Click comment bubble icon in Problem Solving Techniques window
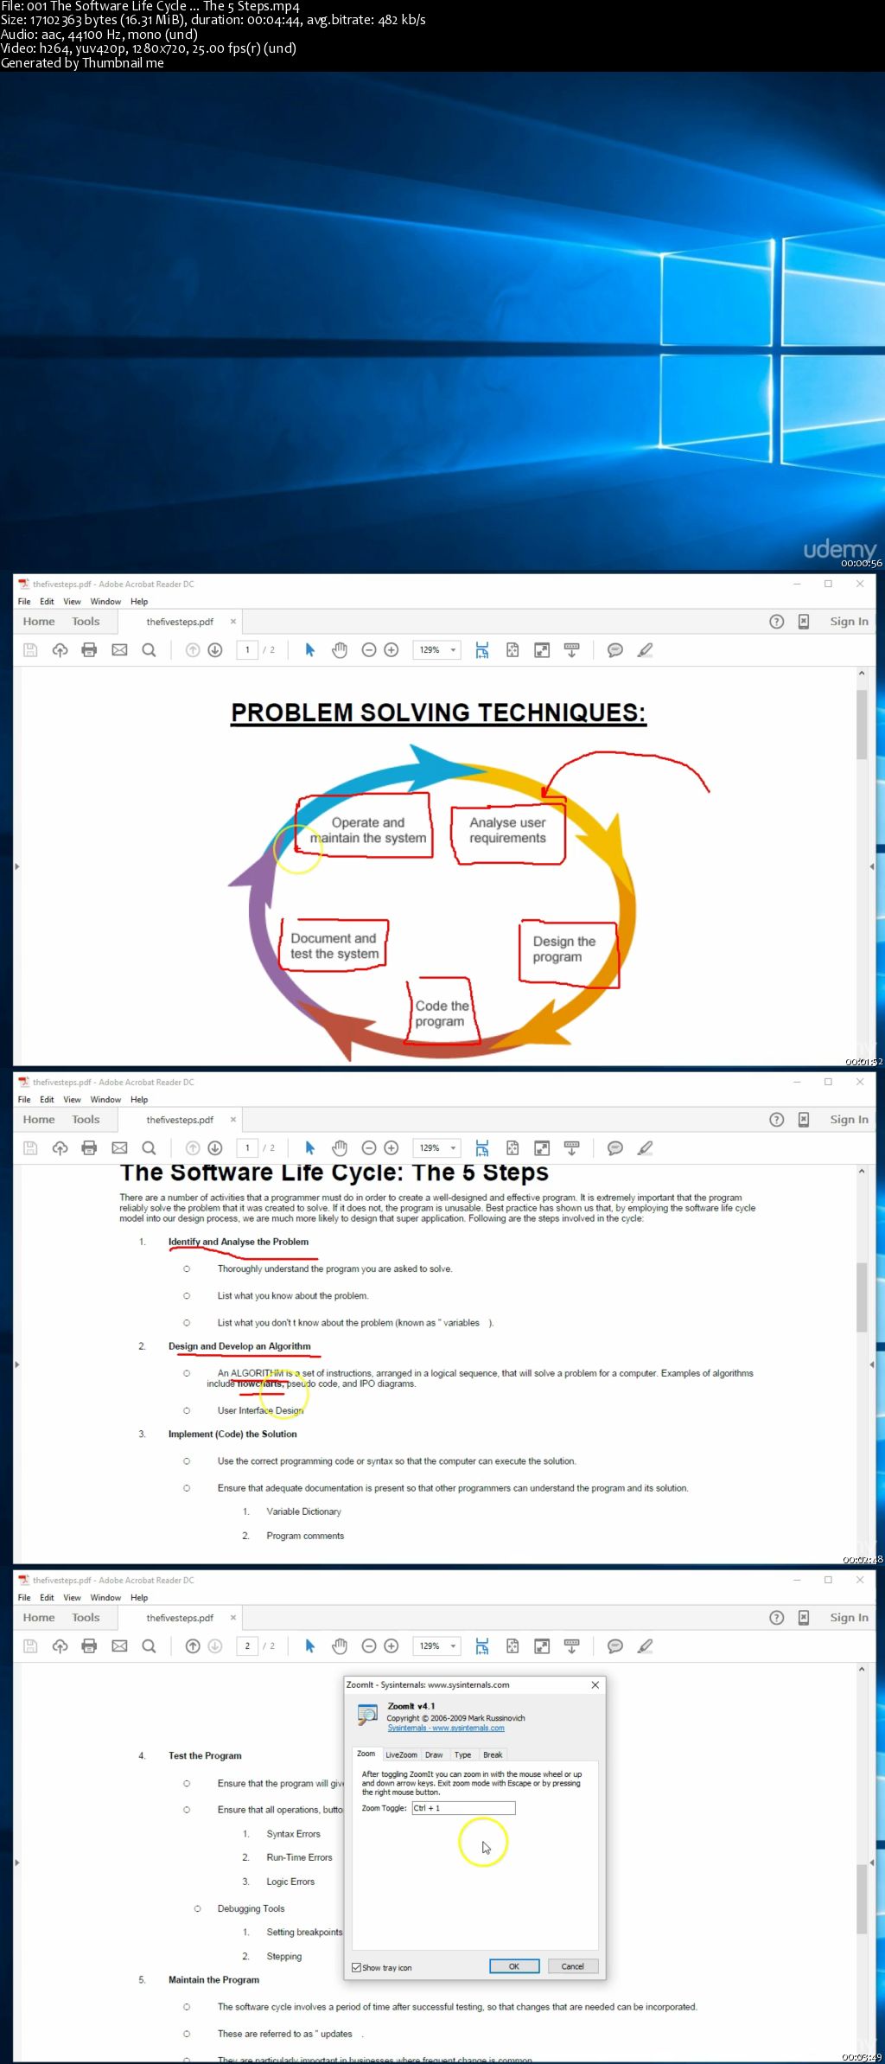Viewport: 885px width, 2064px height. [x=615, y=650]
